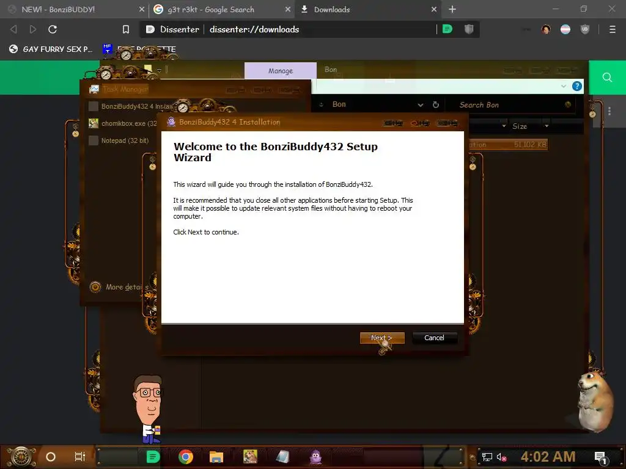Image resolution: width=626 pixels, height=469 pixels.
Task: Open the Brave shields icon in address bar
Action: 469,29
